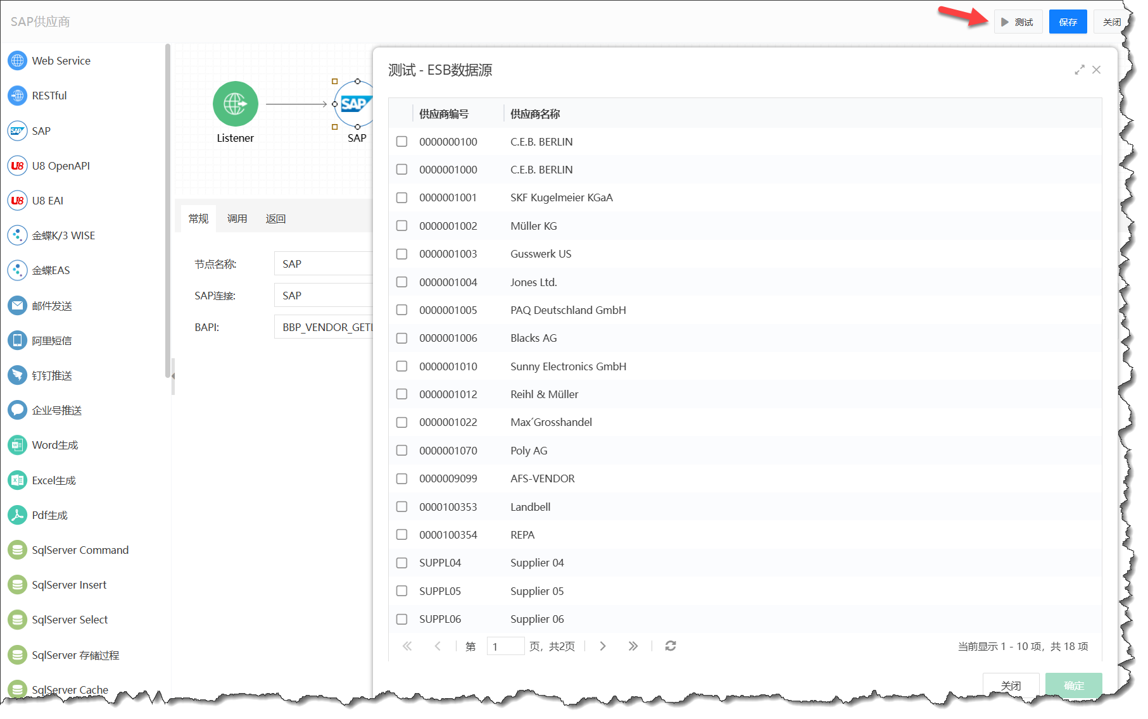Screen dimensions: 1148x719
Task: Jump to the first results page
Action: 407,646
